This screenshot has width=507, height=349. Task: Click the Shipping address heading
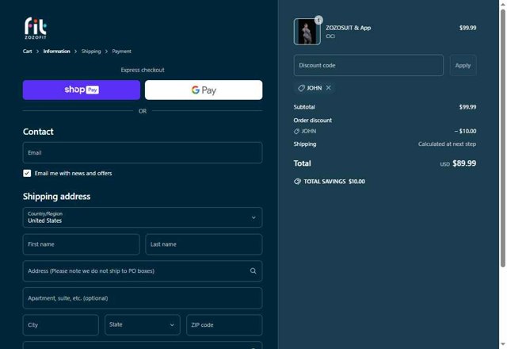tap(56, 197)
